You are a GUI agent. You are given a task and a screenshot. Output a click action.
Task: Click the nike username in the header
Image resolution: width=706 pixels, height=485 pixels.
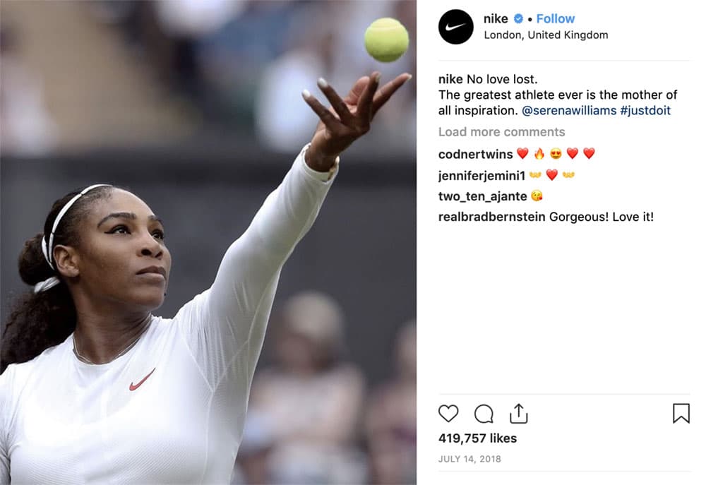coord(496,18)
